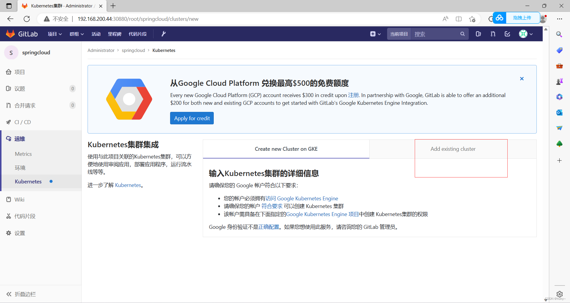The height and width of the screenshot is (303, 570).
Task: Click the Google Cloud Platform logo
Action: pyautogui.click(x=129, y=99)
